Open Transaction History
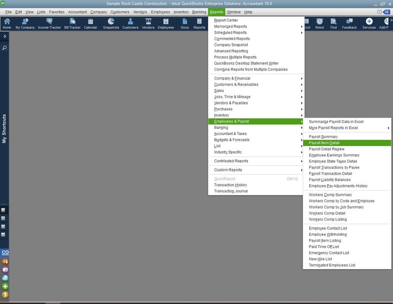This screenshot has width=393, height=304. (x=256, y=185)
